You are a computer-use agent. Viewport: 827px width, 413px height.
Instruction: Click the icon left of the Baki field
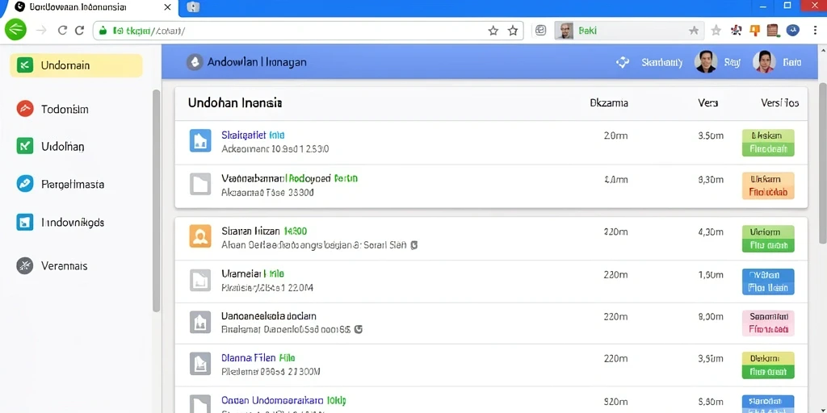point(540,31)
